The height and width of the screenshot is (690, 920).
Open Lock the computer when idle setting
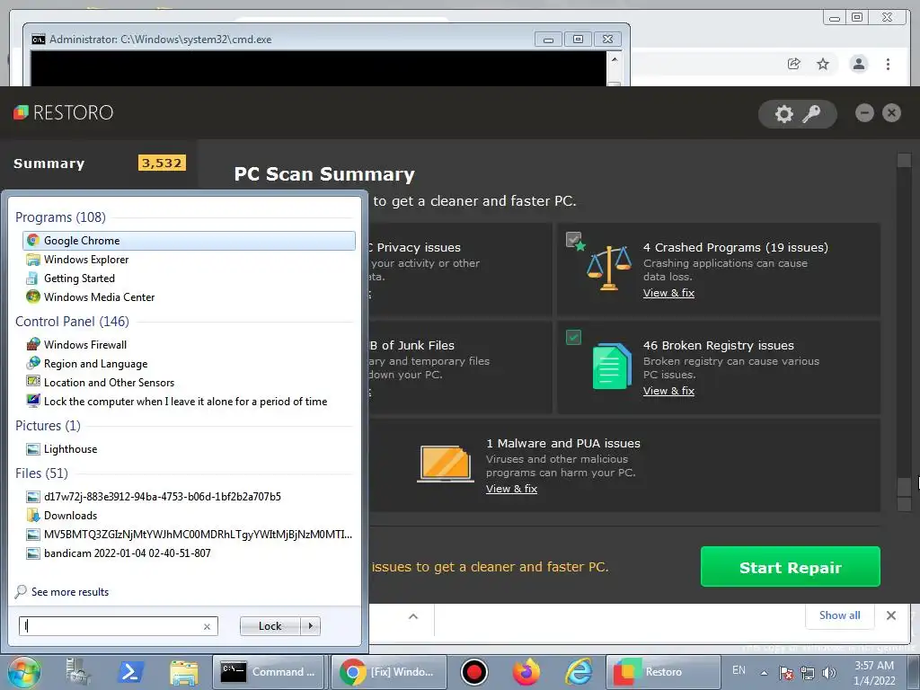click(x=189, y=402)
